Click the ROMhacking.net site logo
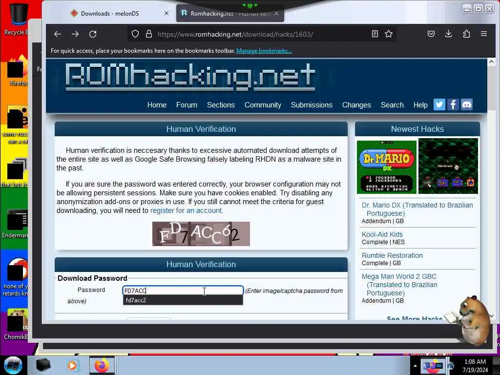This screenshot has width=500, height=375. click(x=190, y=77)
